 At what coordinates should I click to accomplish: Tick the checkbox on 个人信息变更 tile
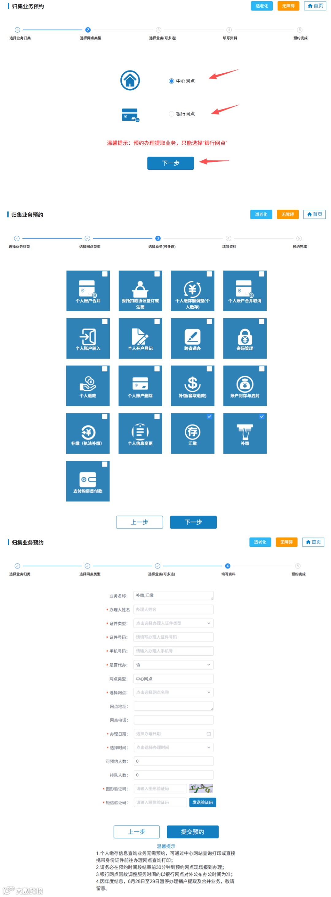pyautogui.click(x=157, y=417)
